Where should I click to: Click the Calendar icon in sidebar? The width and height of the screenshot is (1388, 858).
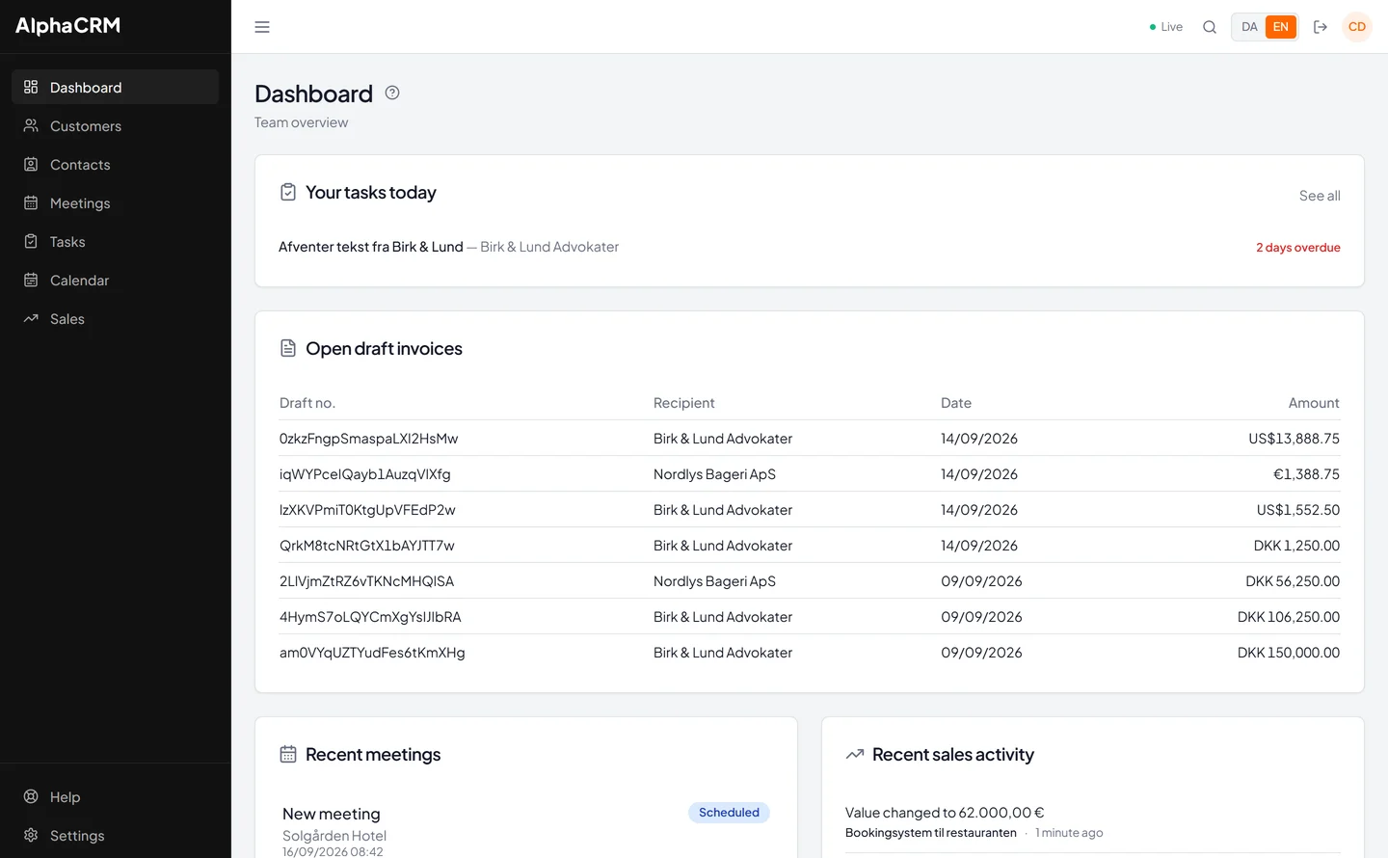pos(31,280)
